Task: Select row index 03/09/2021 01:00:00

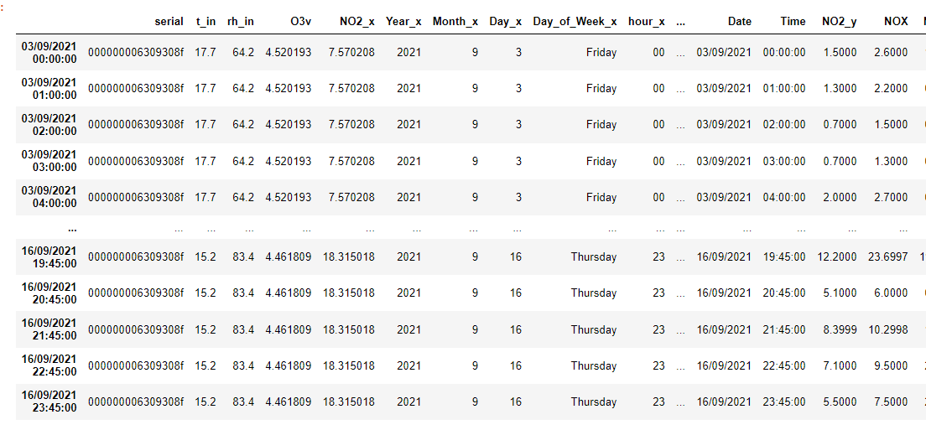Action: click(49, 89)
